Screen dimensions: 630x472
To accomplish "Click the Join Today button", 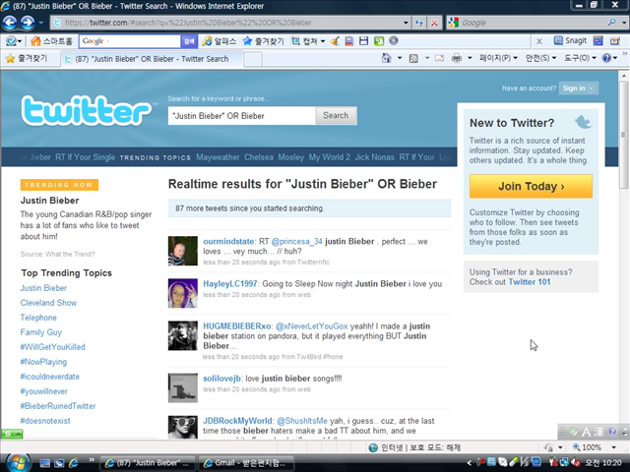I will coord(531,186).
